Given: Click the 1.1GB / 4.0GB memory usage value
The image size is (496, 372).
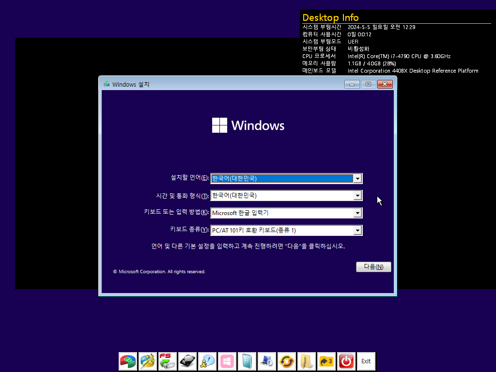Looking at the screenshot, I should pyautogui.click(x=372, y=63).
